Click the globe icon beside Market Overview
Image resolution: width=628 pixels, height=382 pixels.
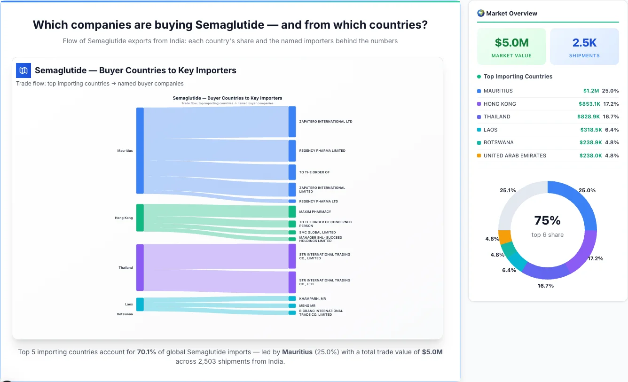480,13
